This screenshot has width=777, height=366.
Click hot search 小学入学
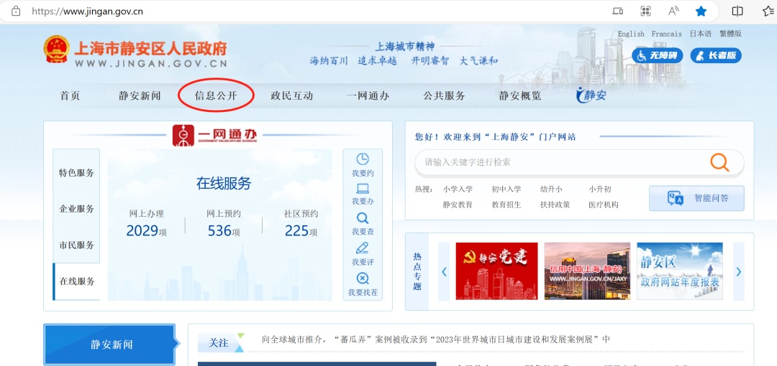pos(458,189)
